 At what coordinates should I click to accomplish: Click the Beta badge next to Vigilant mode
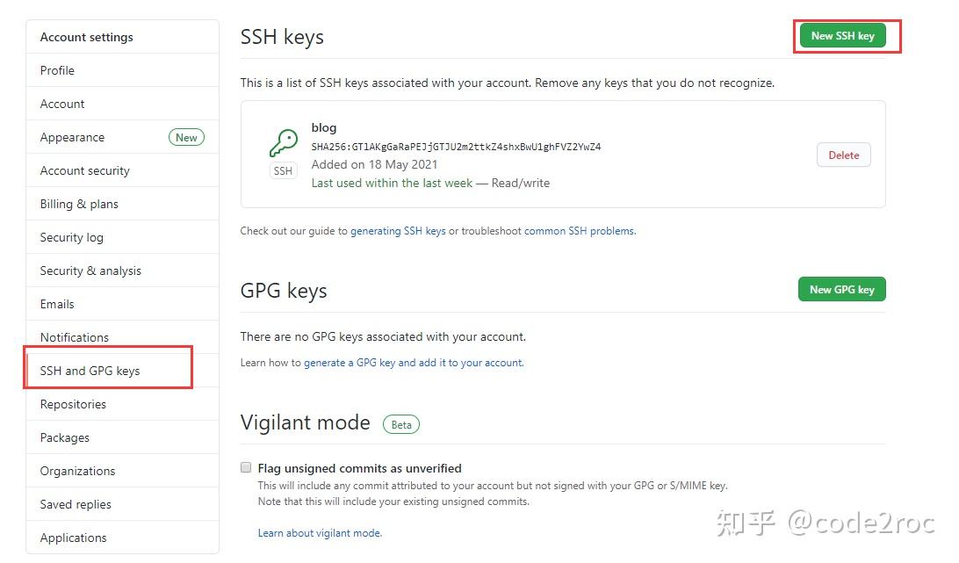(x=401, y=424)
